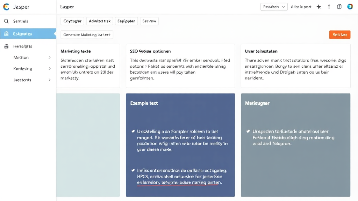Toggle second checkmark in Example text card
Image resolution: width=358 pixels, height=201 pixels.
[x=133, y=171]
